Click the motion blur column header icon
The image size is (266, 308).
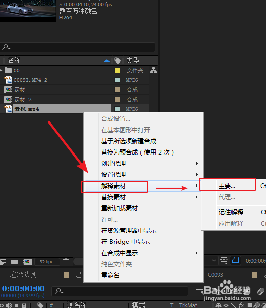(257, 305)
